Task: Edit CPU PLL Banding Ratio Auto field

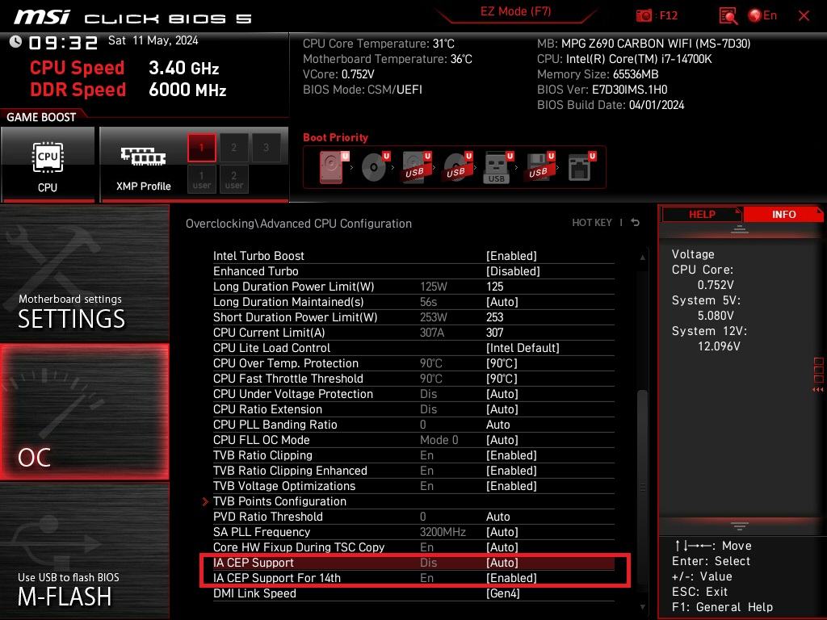Action: (497, 425)
